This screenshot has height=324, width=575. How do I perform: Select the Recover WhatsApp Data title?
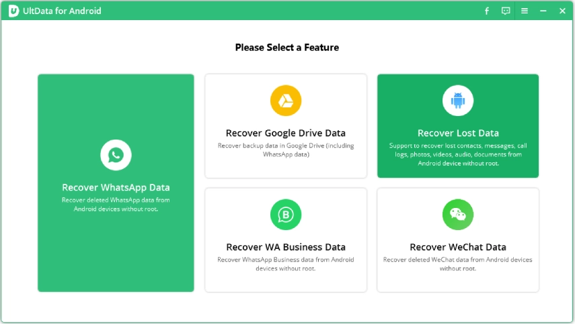[x=116, y=188]
